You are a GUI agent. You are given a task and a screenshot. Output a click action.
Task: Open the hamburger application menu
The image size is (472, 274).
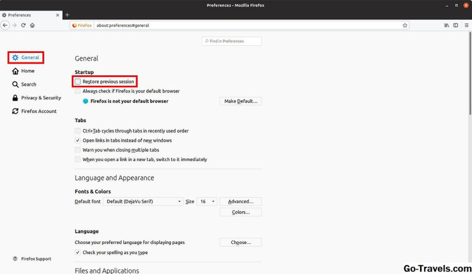coord(466,25)
